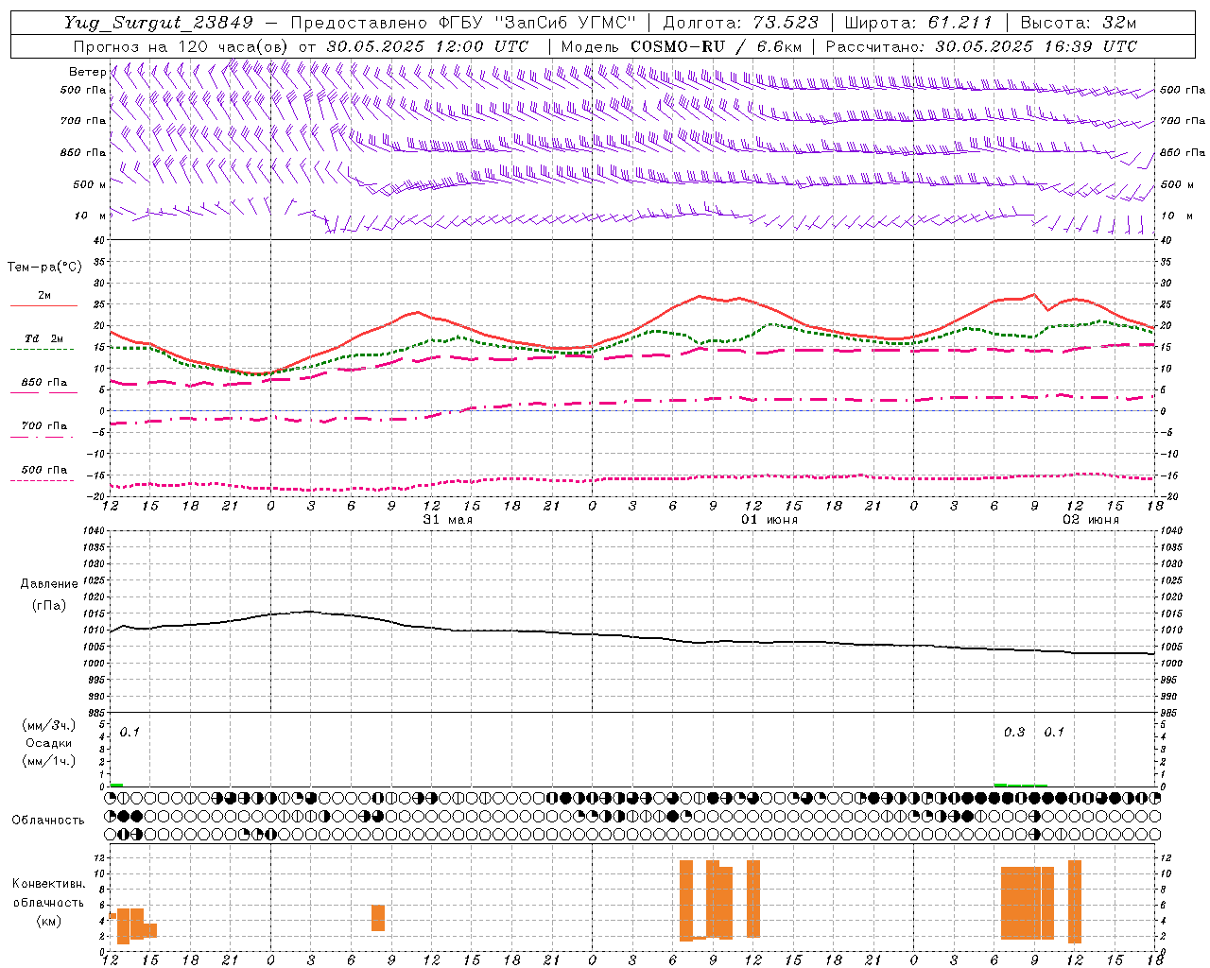The width and height of the screenshot is (1210, 968).
Task: Click the Осадки panel label
Action: (49, 743)
